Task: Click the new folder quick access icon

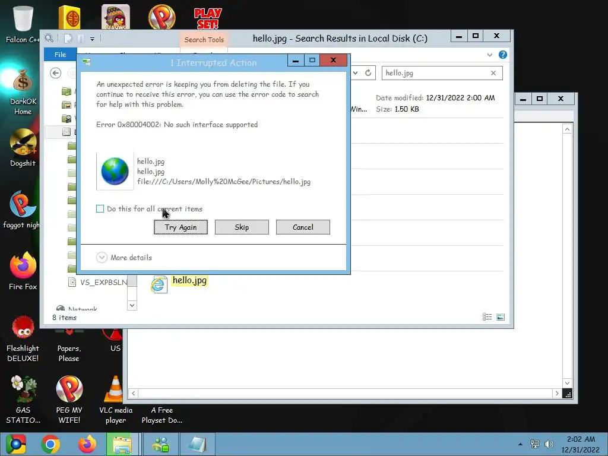Action: (x=81, y=39)
